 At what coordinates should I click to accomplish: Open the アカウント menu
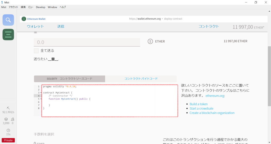(x=13, y=7)
